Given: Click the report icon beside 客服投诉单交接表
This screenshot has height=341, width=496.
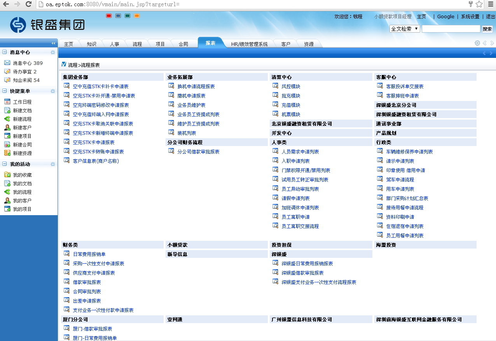Looking at the screenshot, I should click(380, 86).
